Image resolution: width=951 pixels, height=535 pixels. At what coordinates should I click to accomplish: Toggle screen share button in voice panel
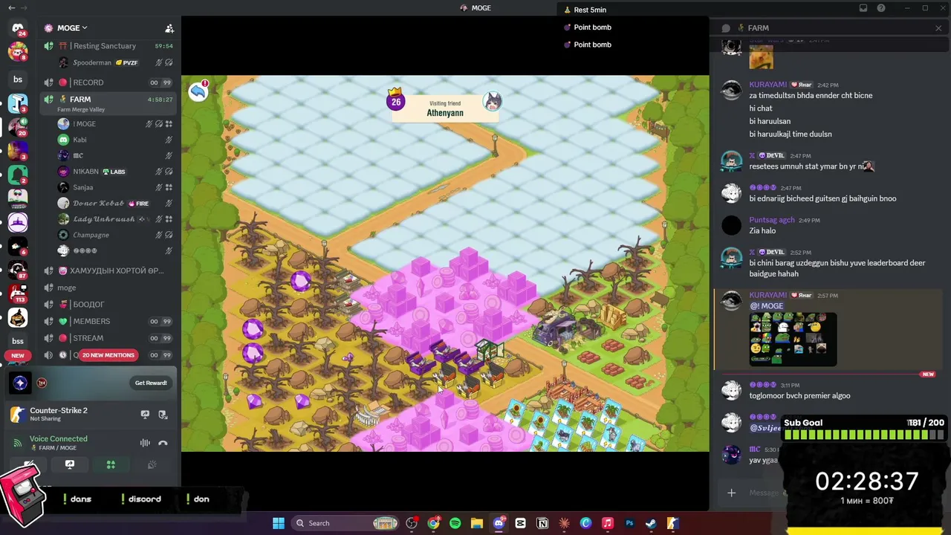(x=70, y=465)
